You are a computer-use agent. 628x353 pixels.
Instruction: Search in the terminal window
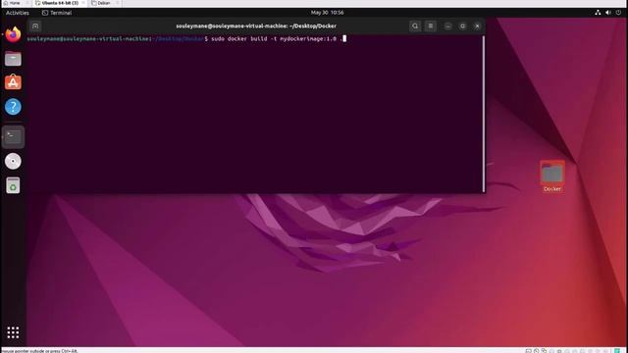click(415, 26)
